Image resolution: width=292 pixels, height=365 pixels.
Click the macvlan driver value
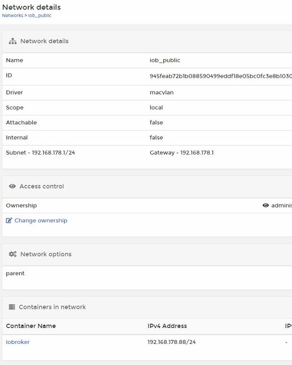pyautogui.click(x=162, y=92)
